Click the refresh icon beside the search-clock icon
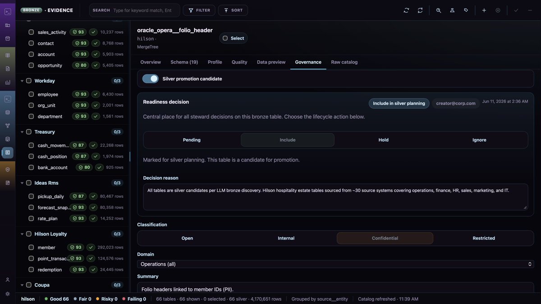Viewport: 541px width, 304px height. 420,10
